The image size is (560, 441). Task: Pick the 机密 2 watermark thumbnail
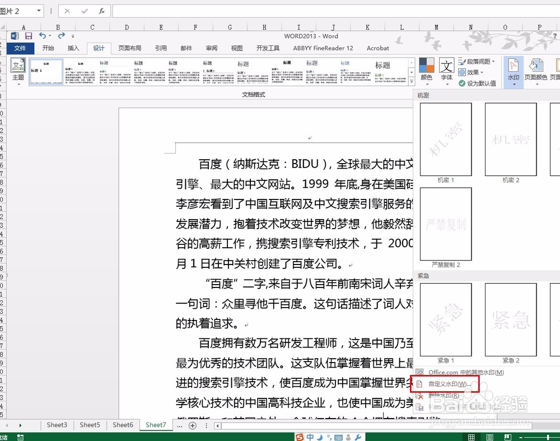coord(511,140)
